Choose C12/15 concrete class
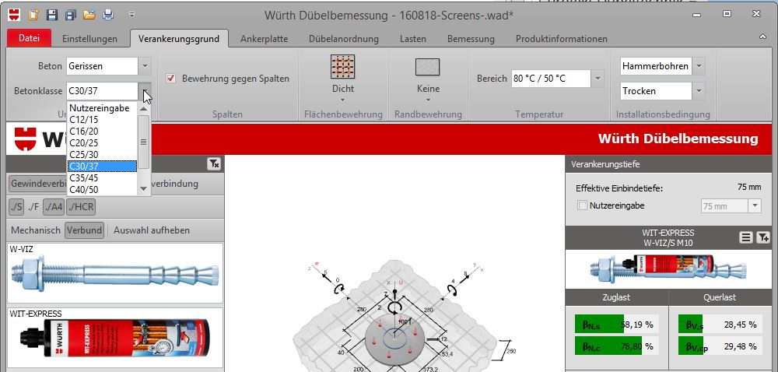 (x=102, y=120)
